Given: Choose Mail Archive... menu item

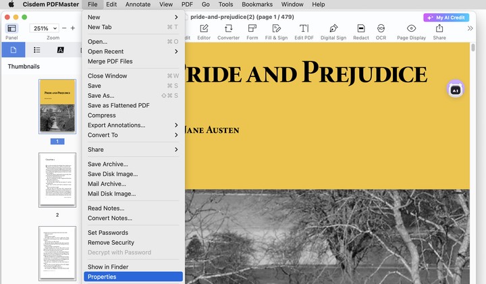Looking at the screenshot, I should pos(133,184).
